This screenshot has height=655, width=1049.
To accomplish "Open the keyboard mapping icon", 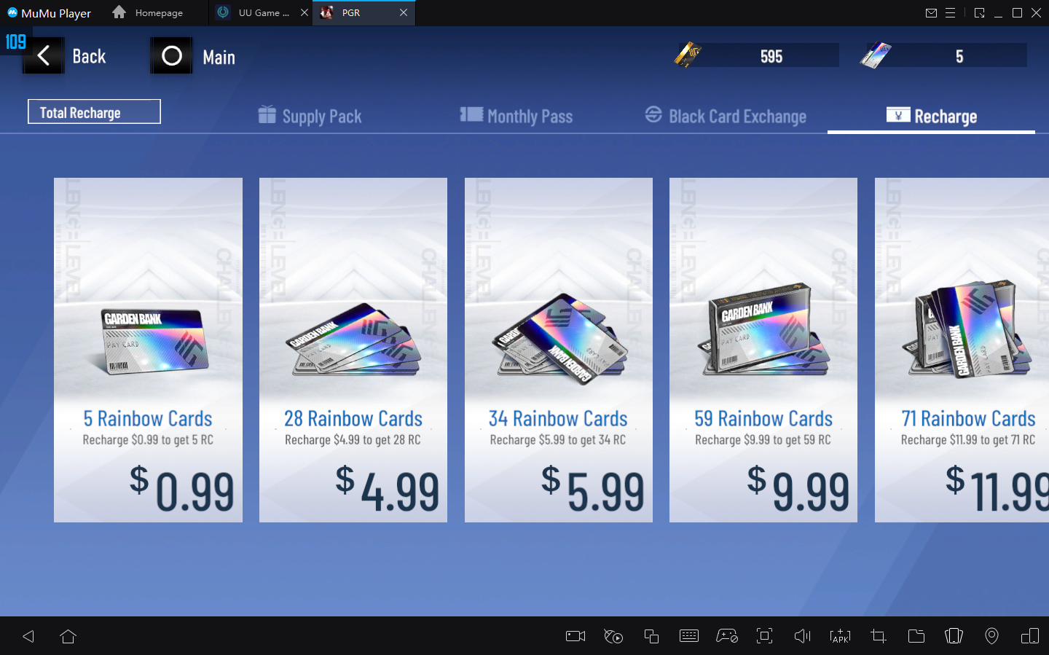I will point(688,636).
